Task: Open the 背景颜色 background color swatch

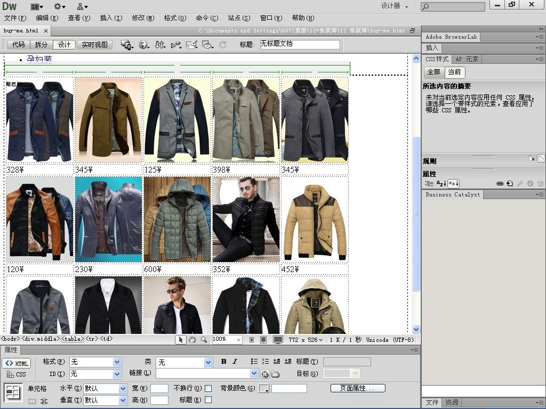Action: [263, 388]
